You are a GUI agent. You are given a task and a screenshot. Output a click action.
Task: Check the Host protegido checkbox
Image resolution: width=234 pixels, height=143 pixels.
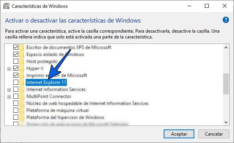pos(16,61)
